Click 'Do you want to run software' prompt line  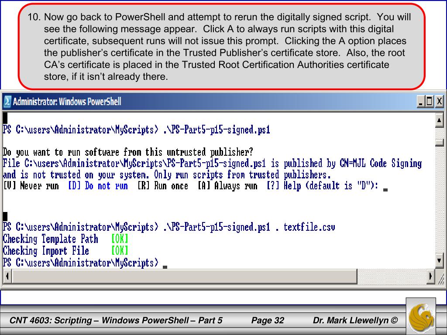[x=128, y=152]
